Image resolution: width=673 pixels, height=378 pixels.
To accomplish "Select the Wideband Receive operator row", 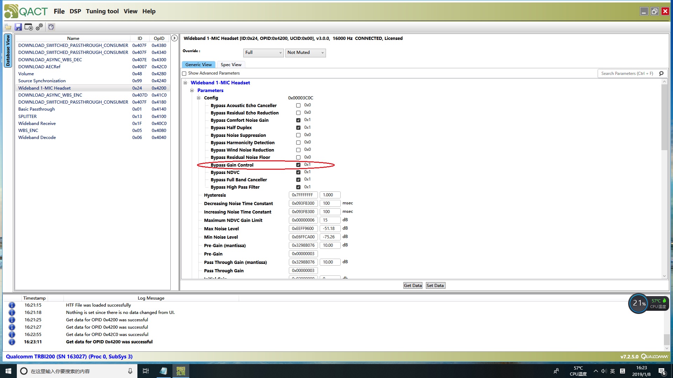I will [x=93, y=124].
